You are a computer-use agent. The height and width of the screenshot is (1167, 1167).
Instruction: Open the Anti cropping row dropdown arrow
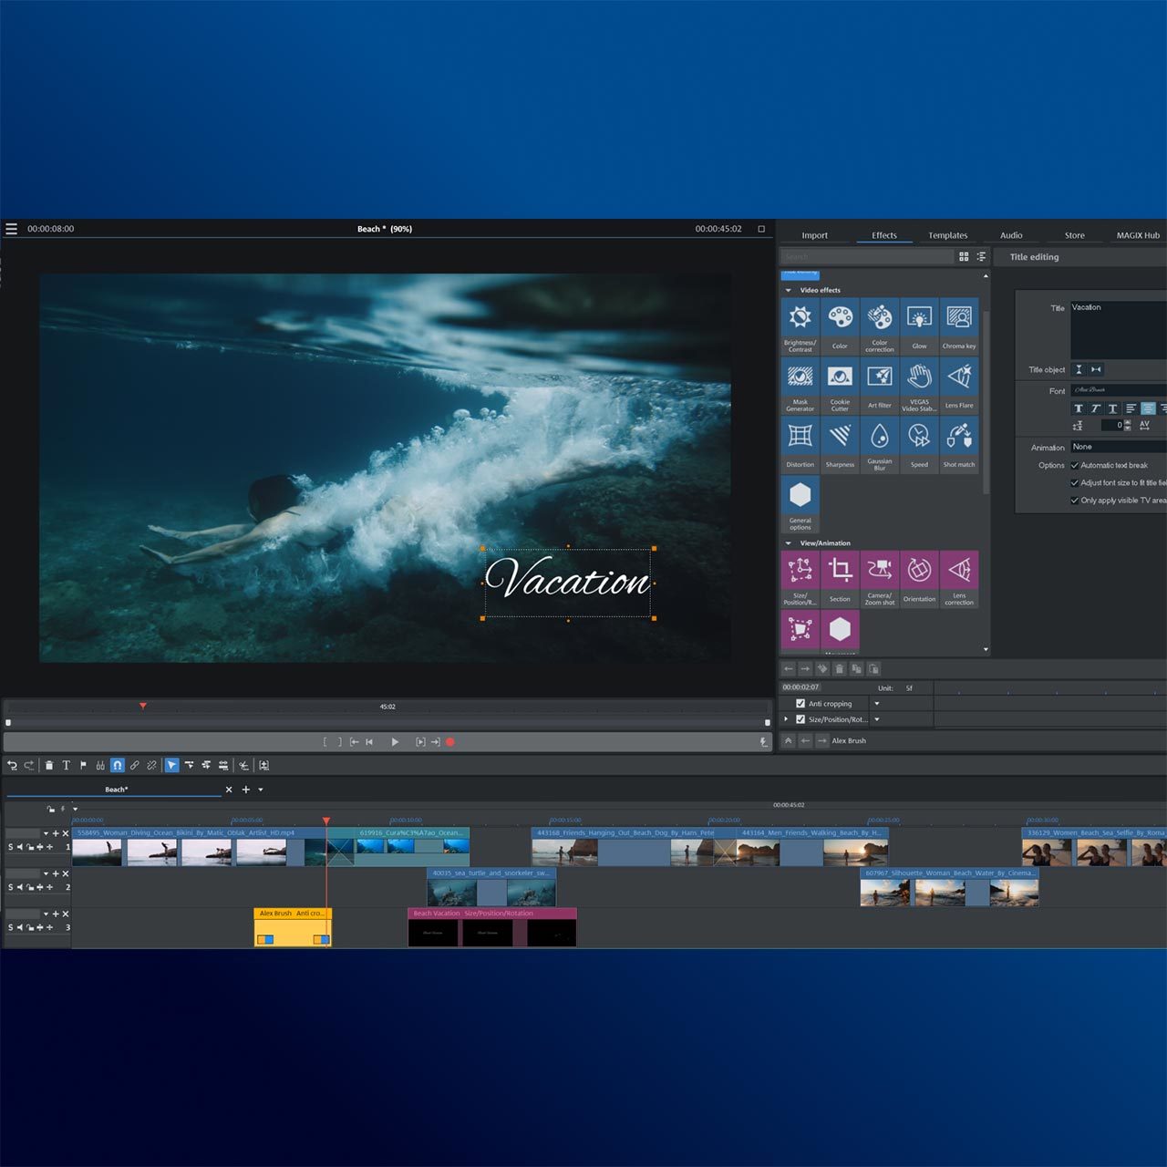[877, 704]
